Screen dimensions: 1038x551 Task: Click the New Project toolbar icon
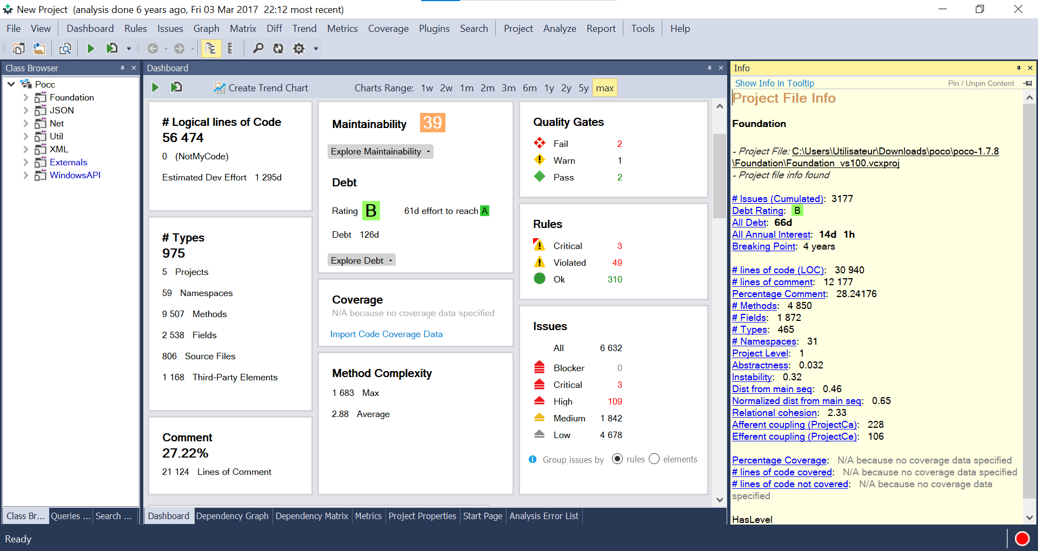[x=18, y=49]
